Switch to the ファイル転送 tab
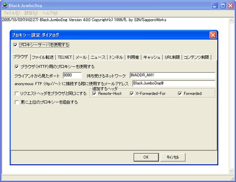The width and height of the screenshot is (236, 182). click(x=43, y=57)
